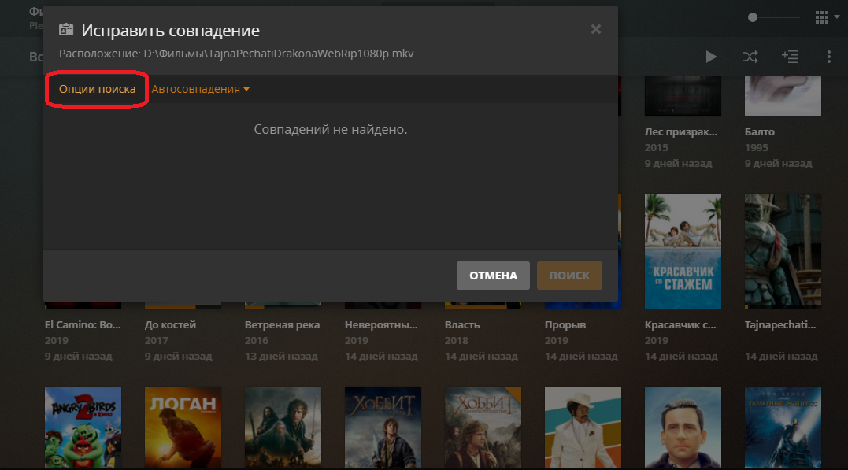Click the grid view mode icon
The width and height of the screenshot is (848, 470).
point(821,17)
